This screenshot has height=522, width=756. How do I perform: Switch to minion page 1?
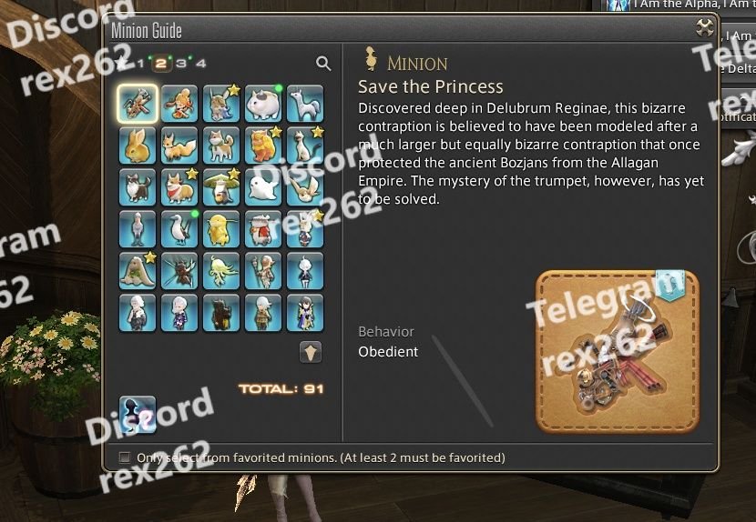[140, 64]
